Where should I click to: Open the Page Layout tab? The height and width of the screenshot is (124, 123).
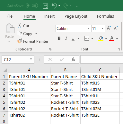[x=76, y=16]
